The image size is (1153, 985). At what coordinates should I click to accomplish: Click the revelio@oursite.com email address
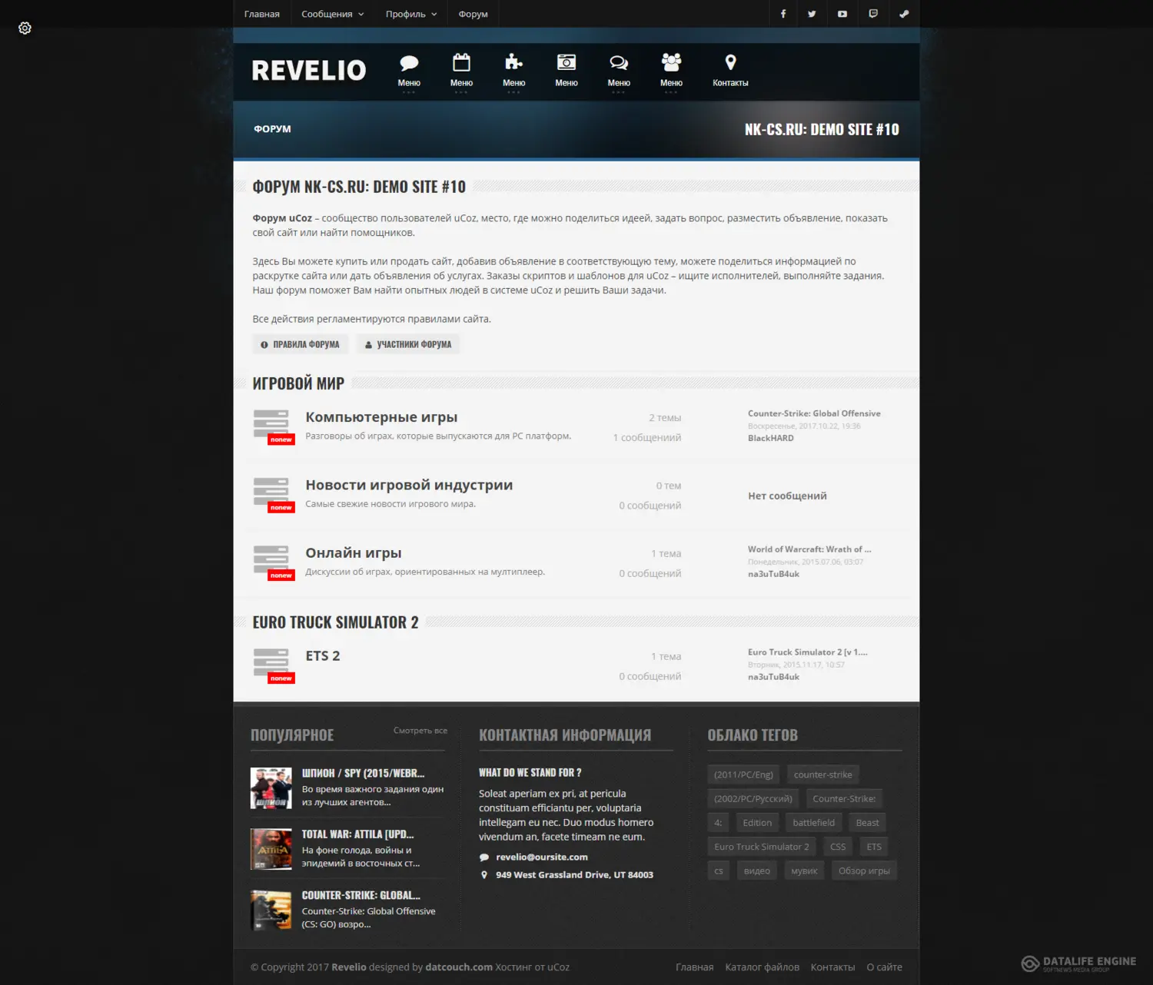click(x=542, y=857)
